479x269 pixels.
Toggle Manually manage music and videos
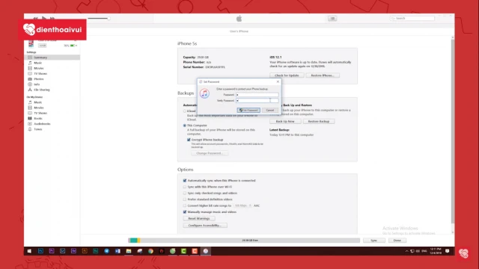coord(185,212)
